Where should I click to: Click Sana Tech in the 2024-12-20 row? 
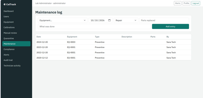[x=171, y=42]
